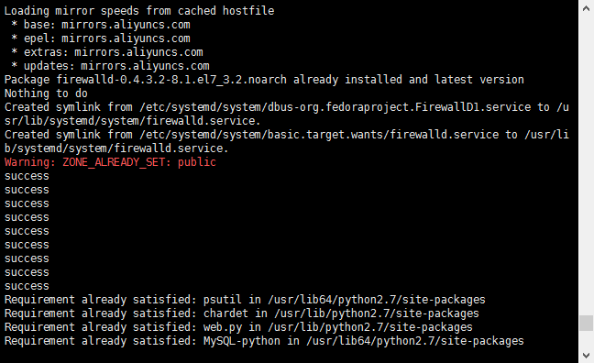
Task: Click the 'Loading mirror speeds' line
Action: (x=139, y=11)
